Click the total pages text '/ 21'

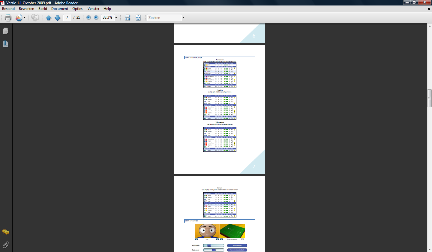(76, 17)
